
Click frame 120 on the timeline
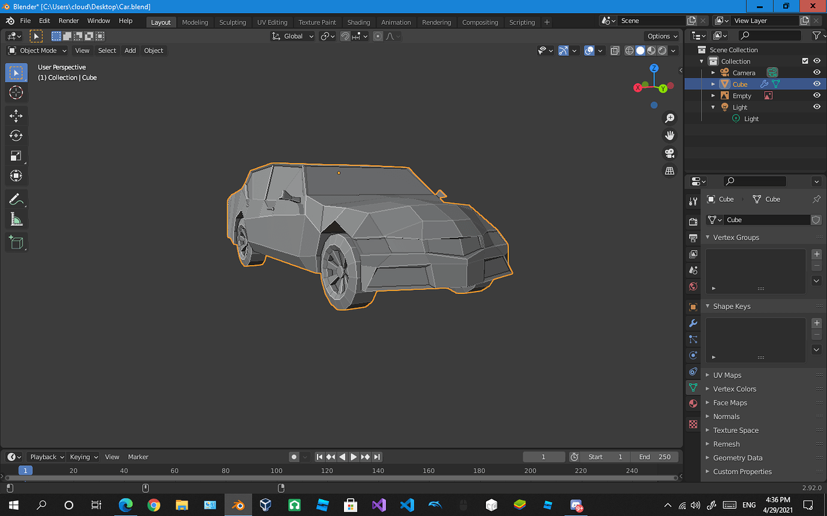(327, 471)
